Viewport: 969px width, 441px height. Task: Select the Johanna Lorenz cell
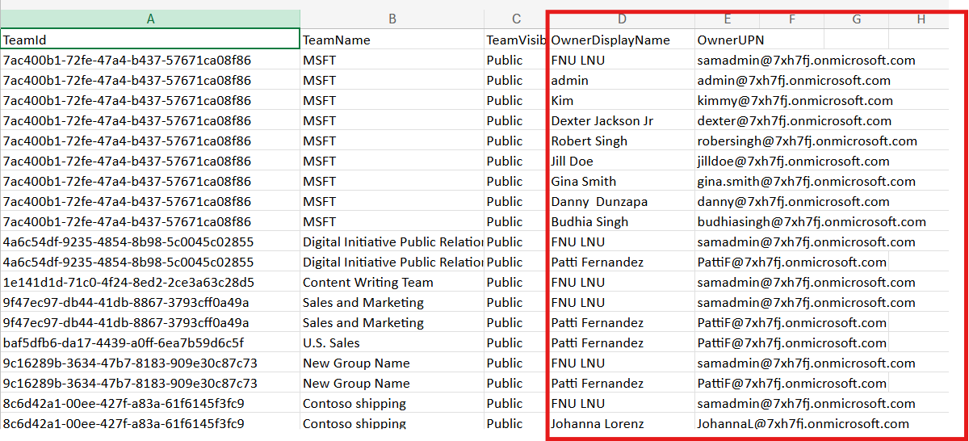pyautogui.click(x=621, y=423)
